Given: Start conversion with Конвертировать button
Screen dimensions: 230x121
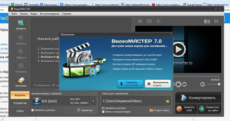Looking at the screenshot, I should 198,97.
